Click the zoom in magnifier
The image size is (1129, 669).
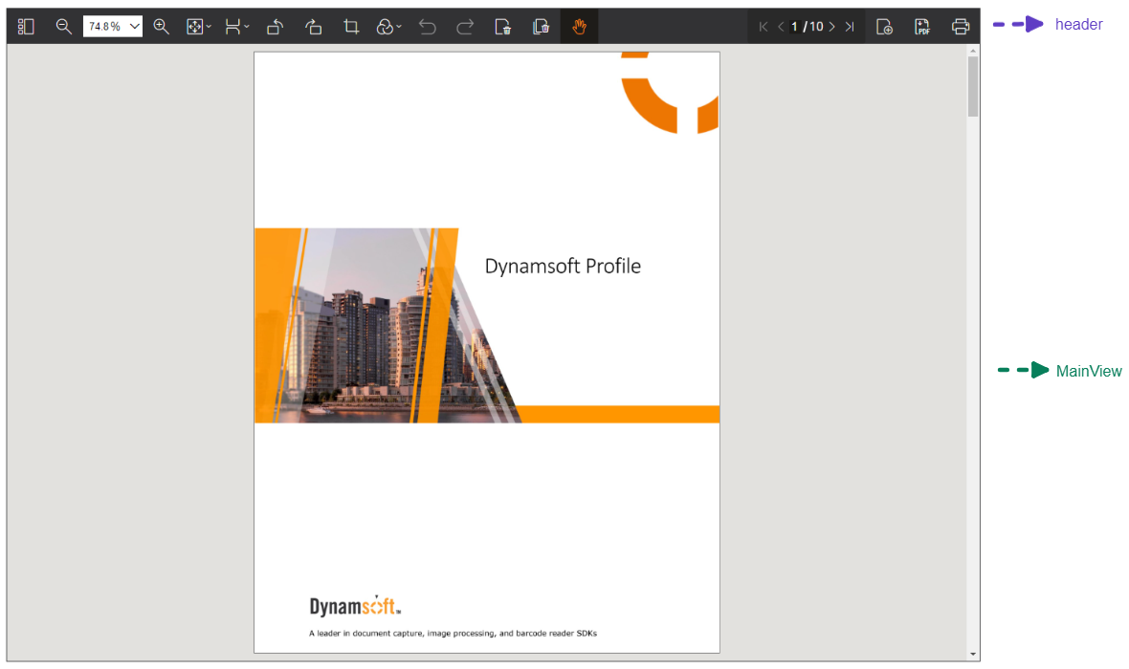click(162, 27)
